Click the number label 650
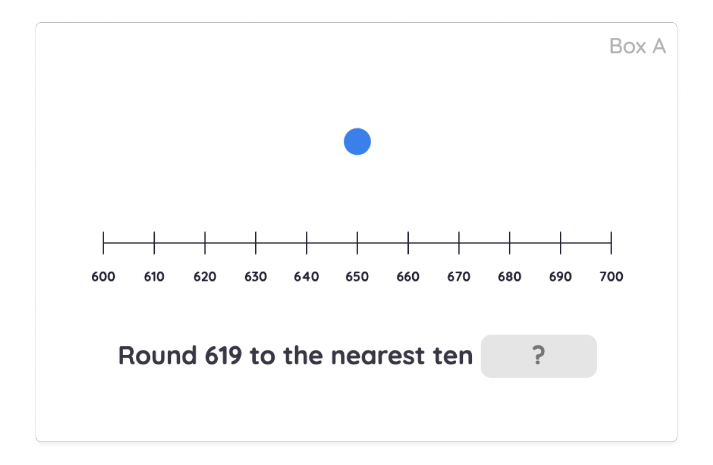This screenshot has width=713, height=465. [x=358, y=276]
